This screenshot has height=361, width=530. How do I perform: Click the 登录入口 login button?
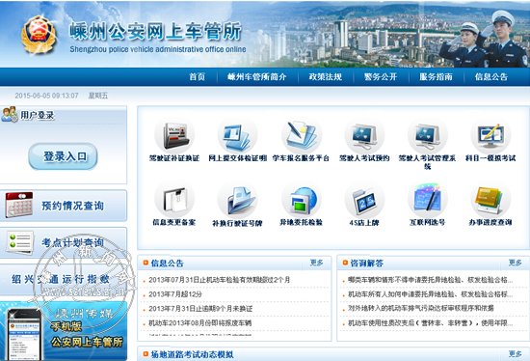[64, 156]
